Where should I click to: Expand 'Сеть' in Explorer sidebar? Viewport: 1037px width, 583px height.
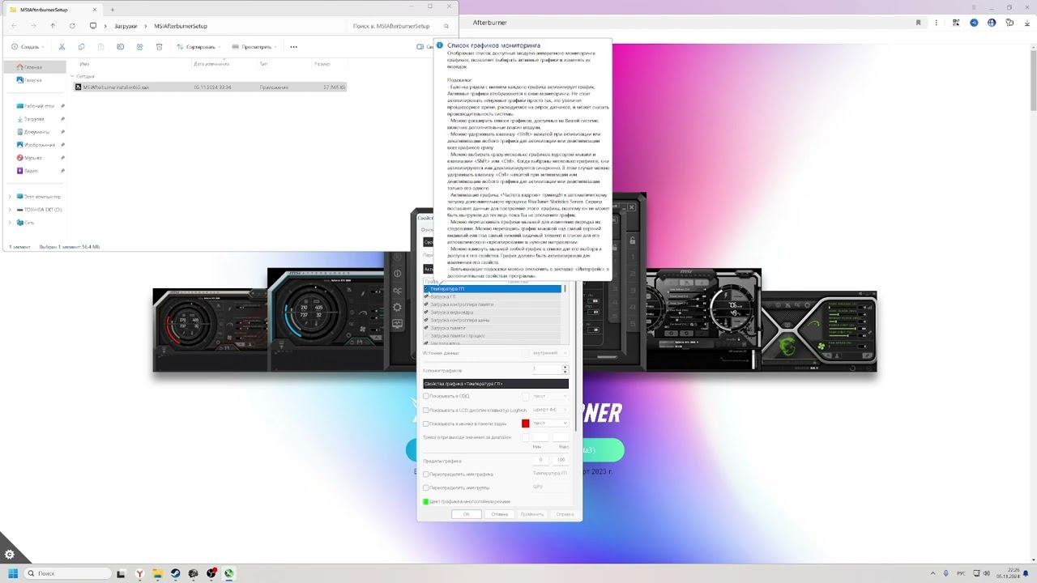pyautogui.click(x=10, y=223)
